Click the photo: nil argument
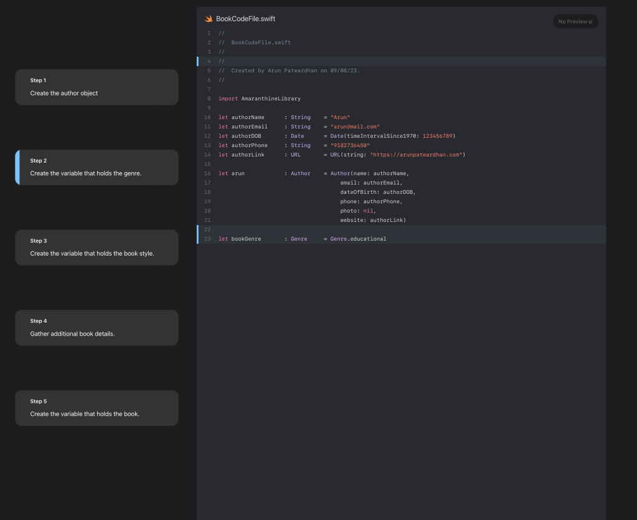The image size is (637, 520). 357,211
